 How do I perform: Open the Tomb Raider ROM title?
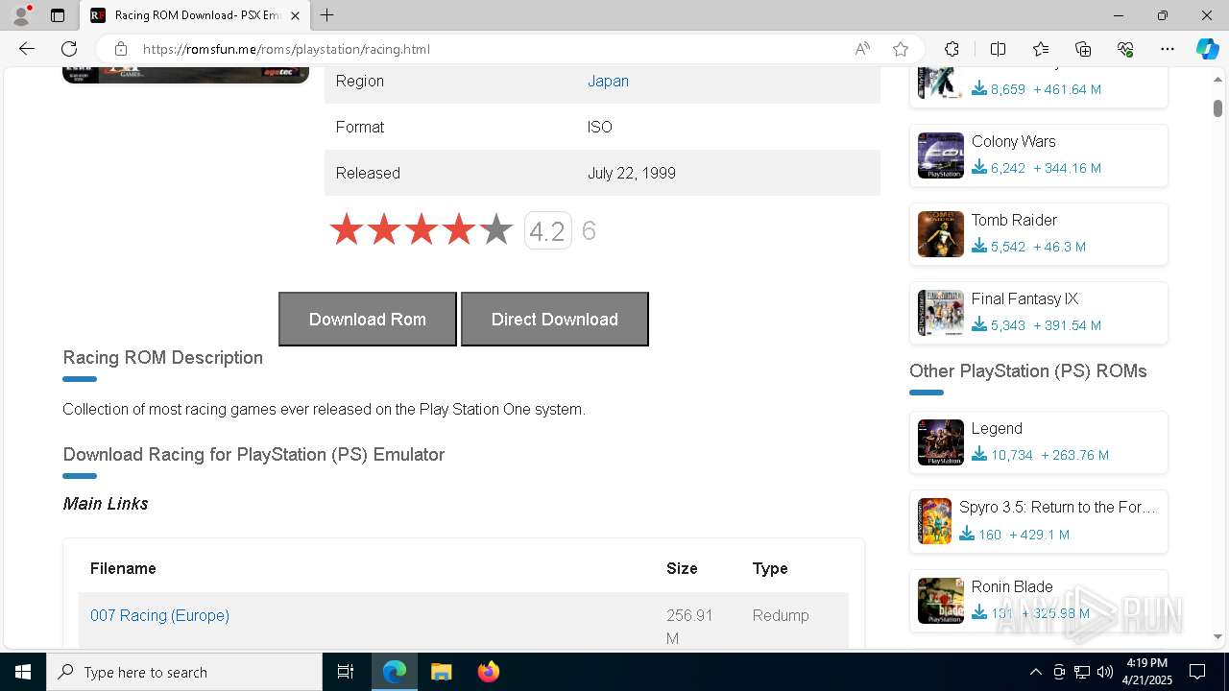pyautogui.click(x=1014, y=220)
